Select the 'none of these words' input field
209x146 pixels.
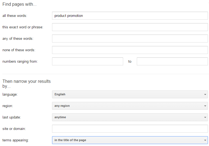click(x=130, y=50)
